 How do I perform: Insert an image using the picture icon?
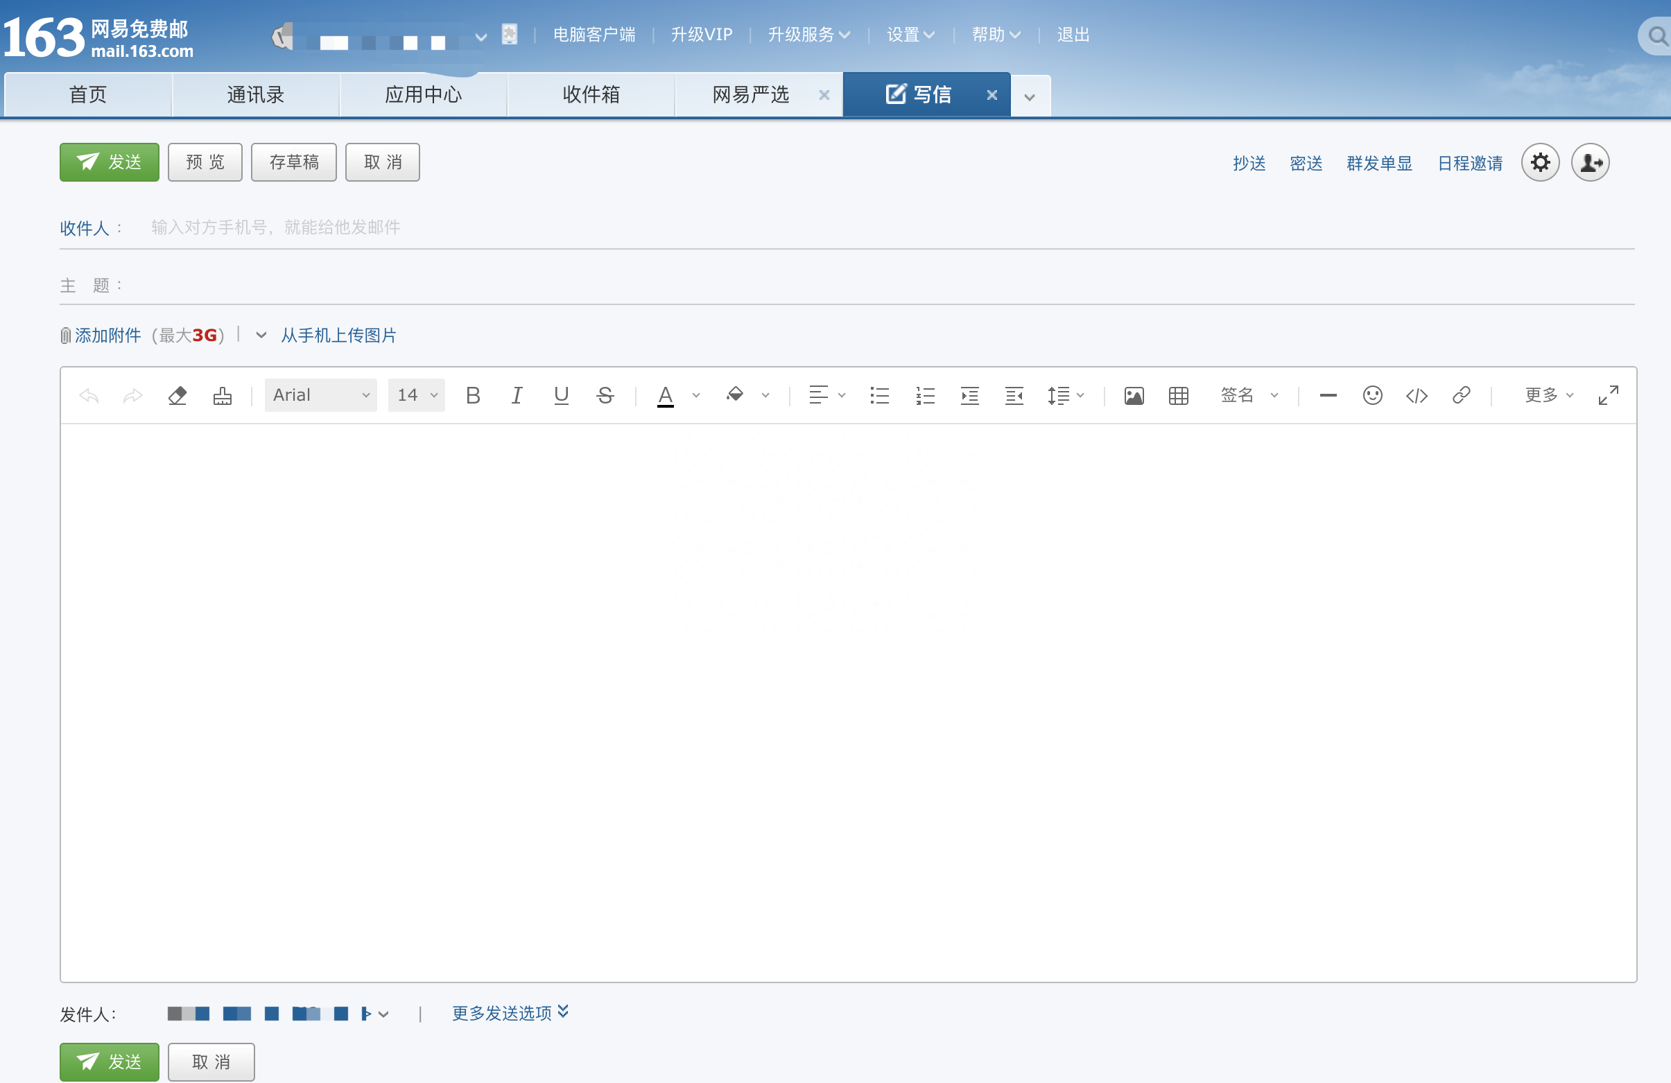tap(1133, 396)
